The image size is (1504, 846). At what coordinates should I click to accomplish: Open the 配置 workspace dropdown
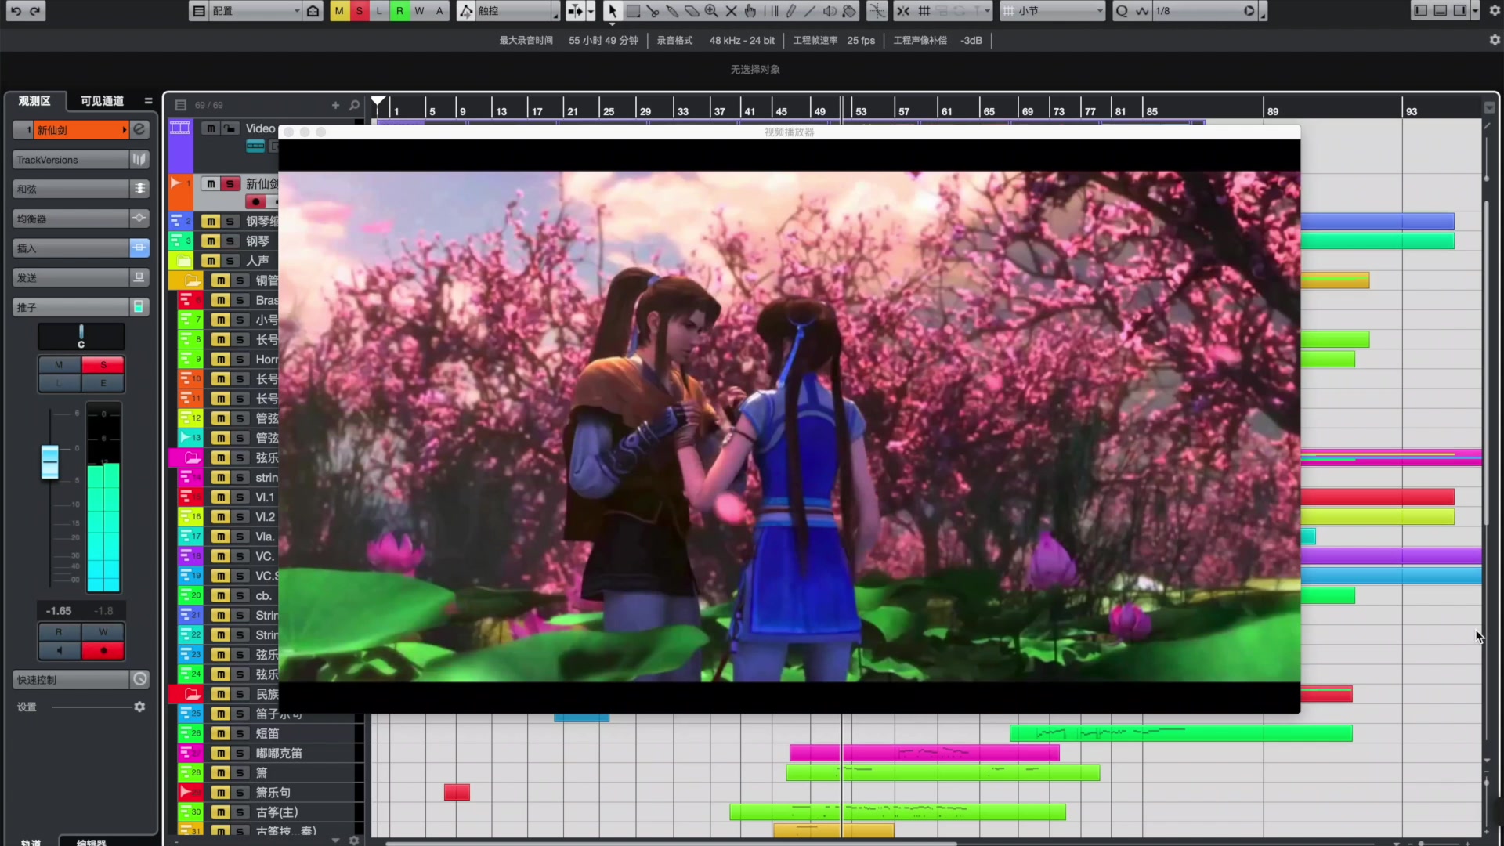255,11
